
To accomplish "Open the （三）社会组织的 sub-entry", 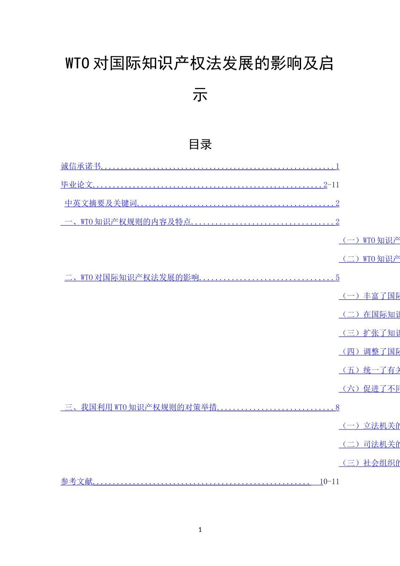I will (369, 463).
